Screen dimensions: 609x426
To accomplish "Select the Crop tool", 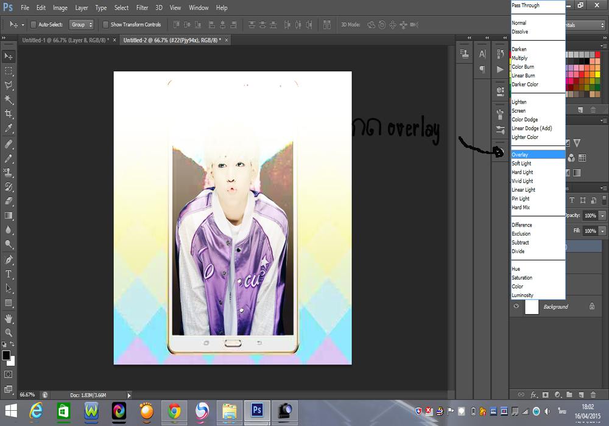I will coord(9,114).
